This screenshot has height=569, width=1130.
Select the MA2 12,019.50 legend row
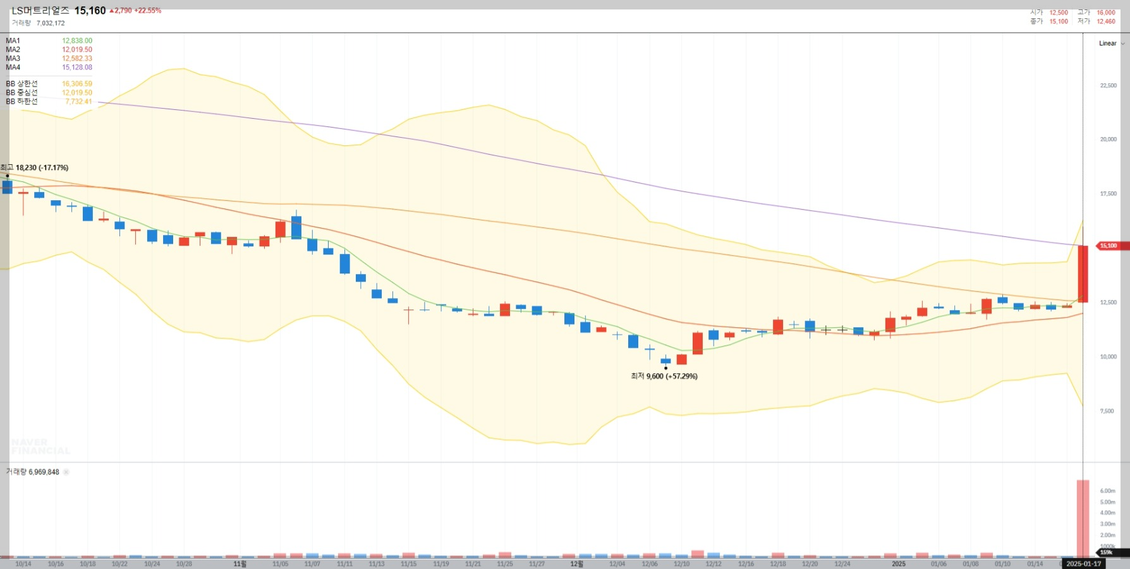(49, 50)
